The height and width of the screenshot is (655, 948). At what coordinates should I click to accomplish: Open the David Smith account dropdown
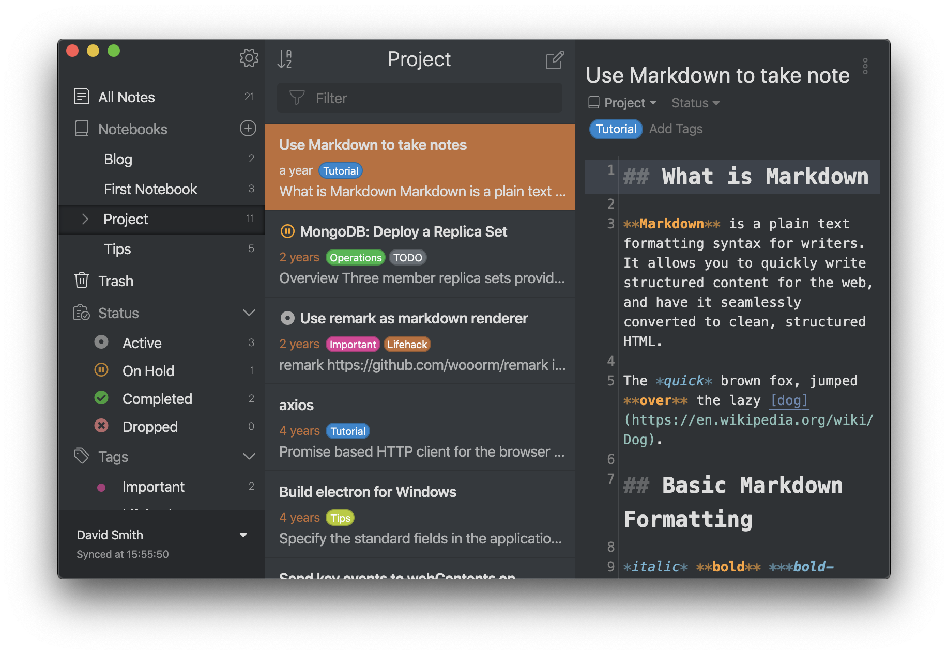pyautogui.click(x=243, y=535)
